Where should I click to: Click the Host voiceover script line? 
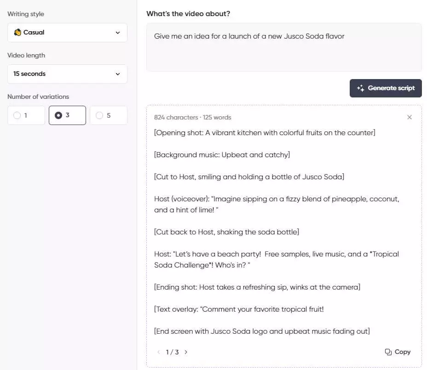[x=277, y=205]
